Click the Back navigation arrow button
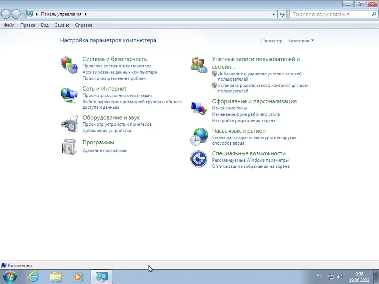379x284 pixels. coord(6,14)
